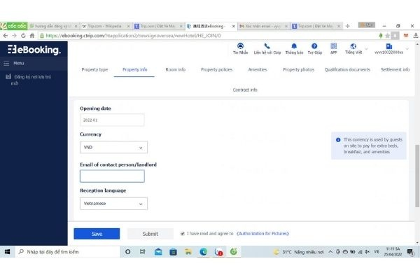The image size is (420, 280).
Task: Open the taskbar clock and date
Action: [x=393, y=252]
